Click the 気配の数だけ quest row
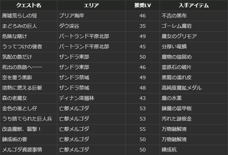 coord(17,57)
